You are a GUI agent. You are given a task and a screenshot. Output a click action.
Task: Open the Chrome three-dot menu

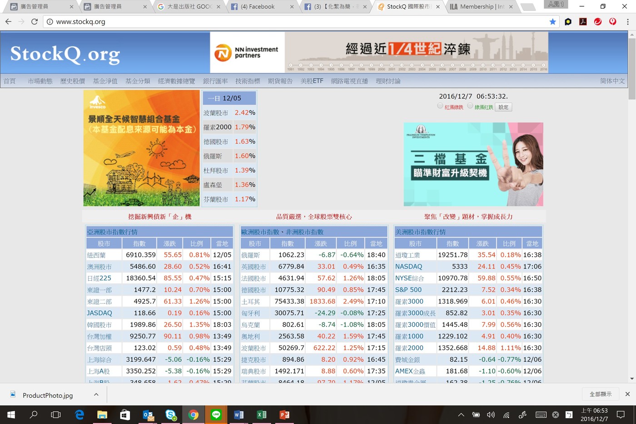628,21
